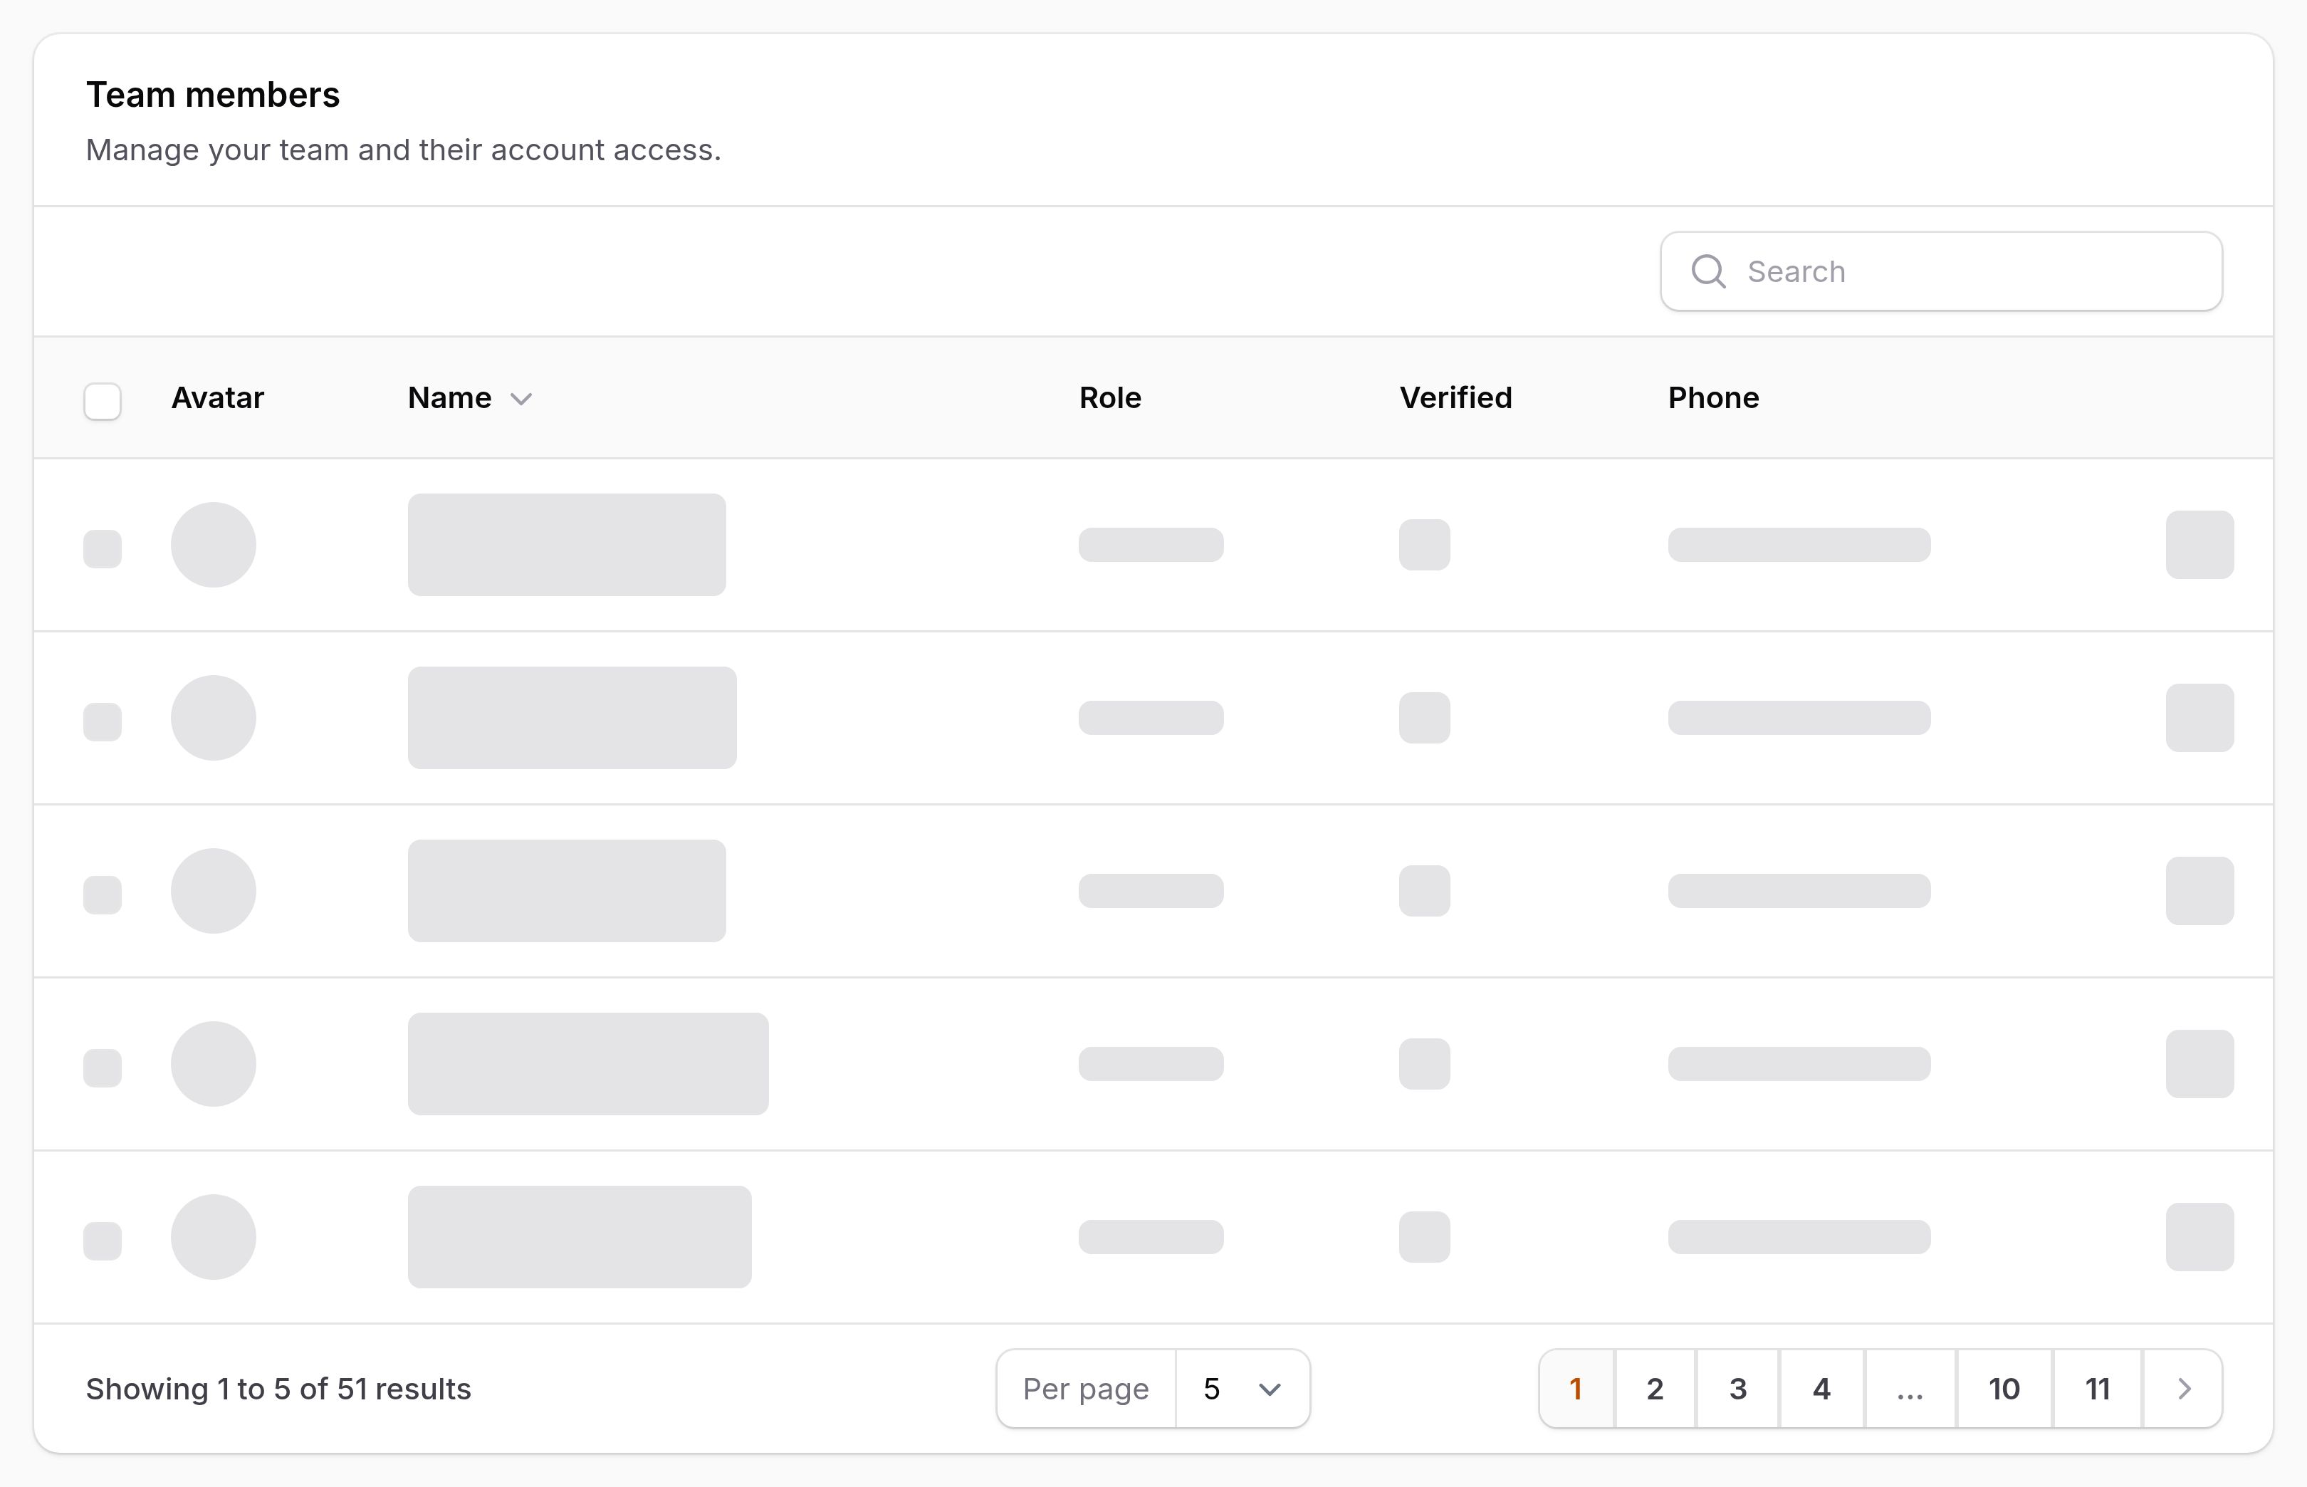Image resolution: width=2307 pixels, height=1487 pixels.
Task: Go to page 2
Action: click(x=1655, y=1389)
